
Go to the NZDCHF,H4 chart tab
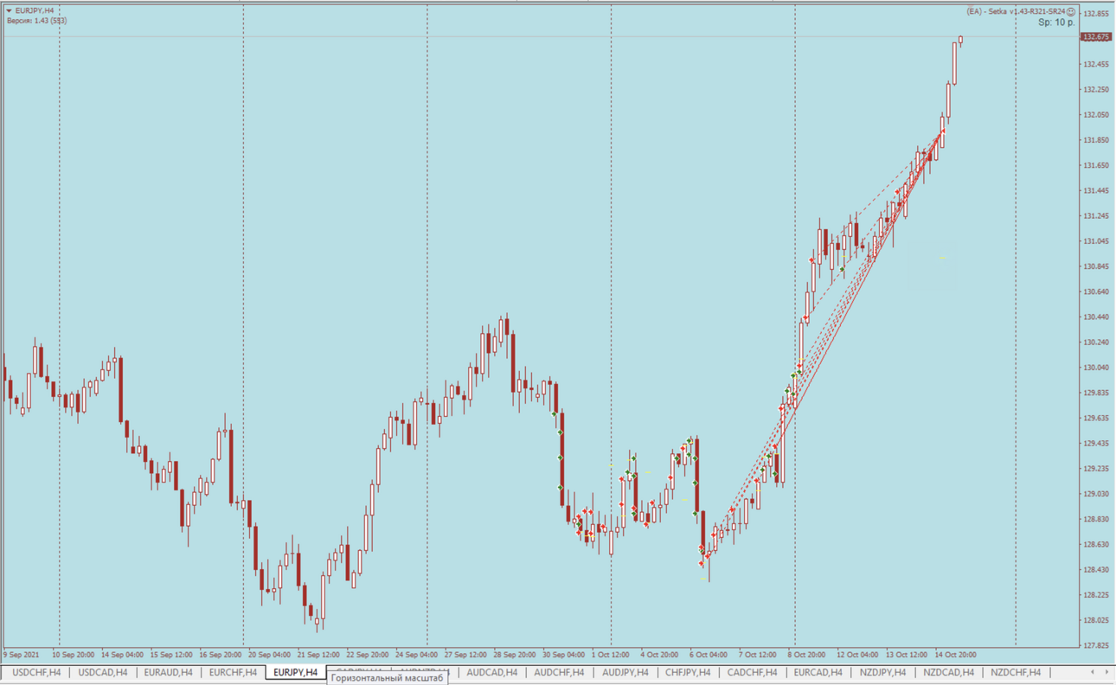click(x=1016, y=672)
